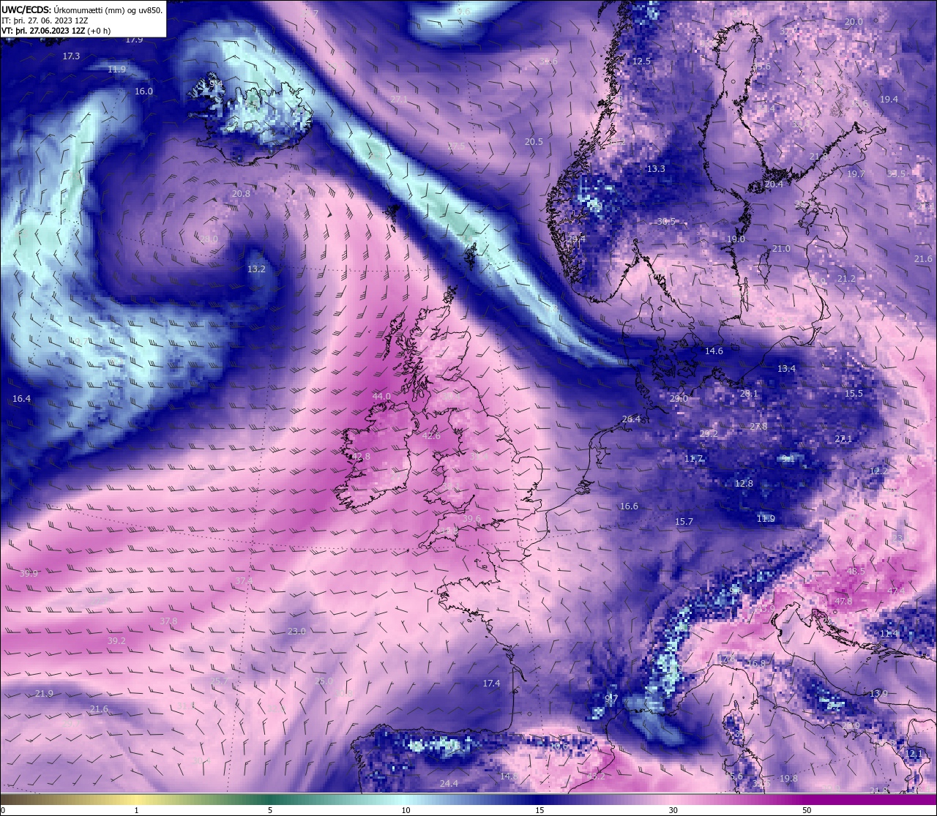
Task: Click the value 16.0 west of Iceland
Action: click(144, 91)
